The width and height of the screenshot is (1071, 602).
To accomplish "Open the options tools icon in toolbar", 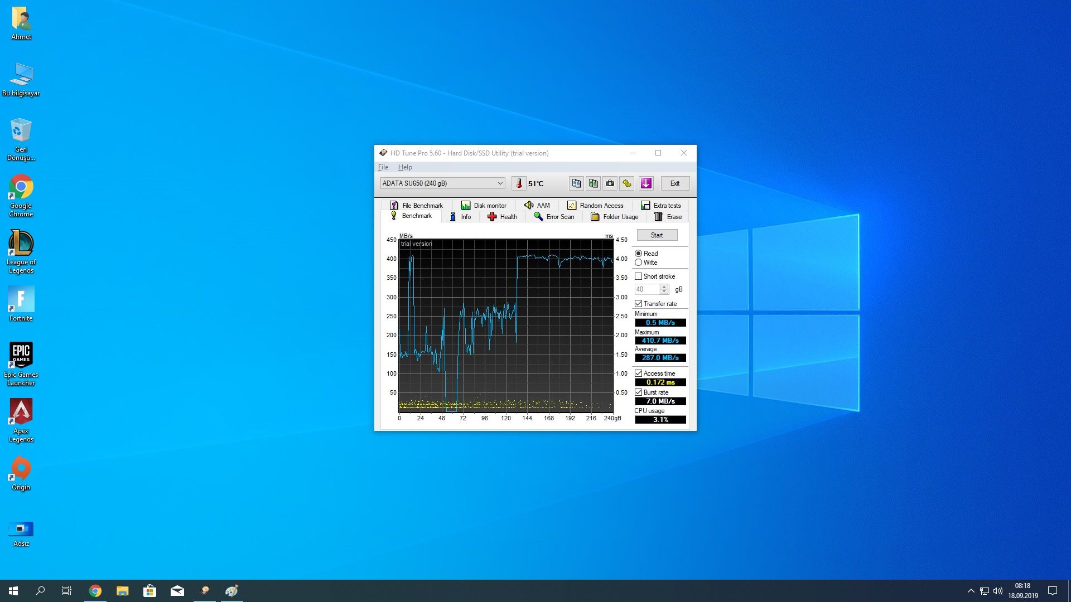I will (x=627, y=183).
